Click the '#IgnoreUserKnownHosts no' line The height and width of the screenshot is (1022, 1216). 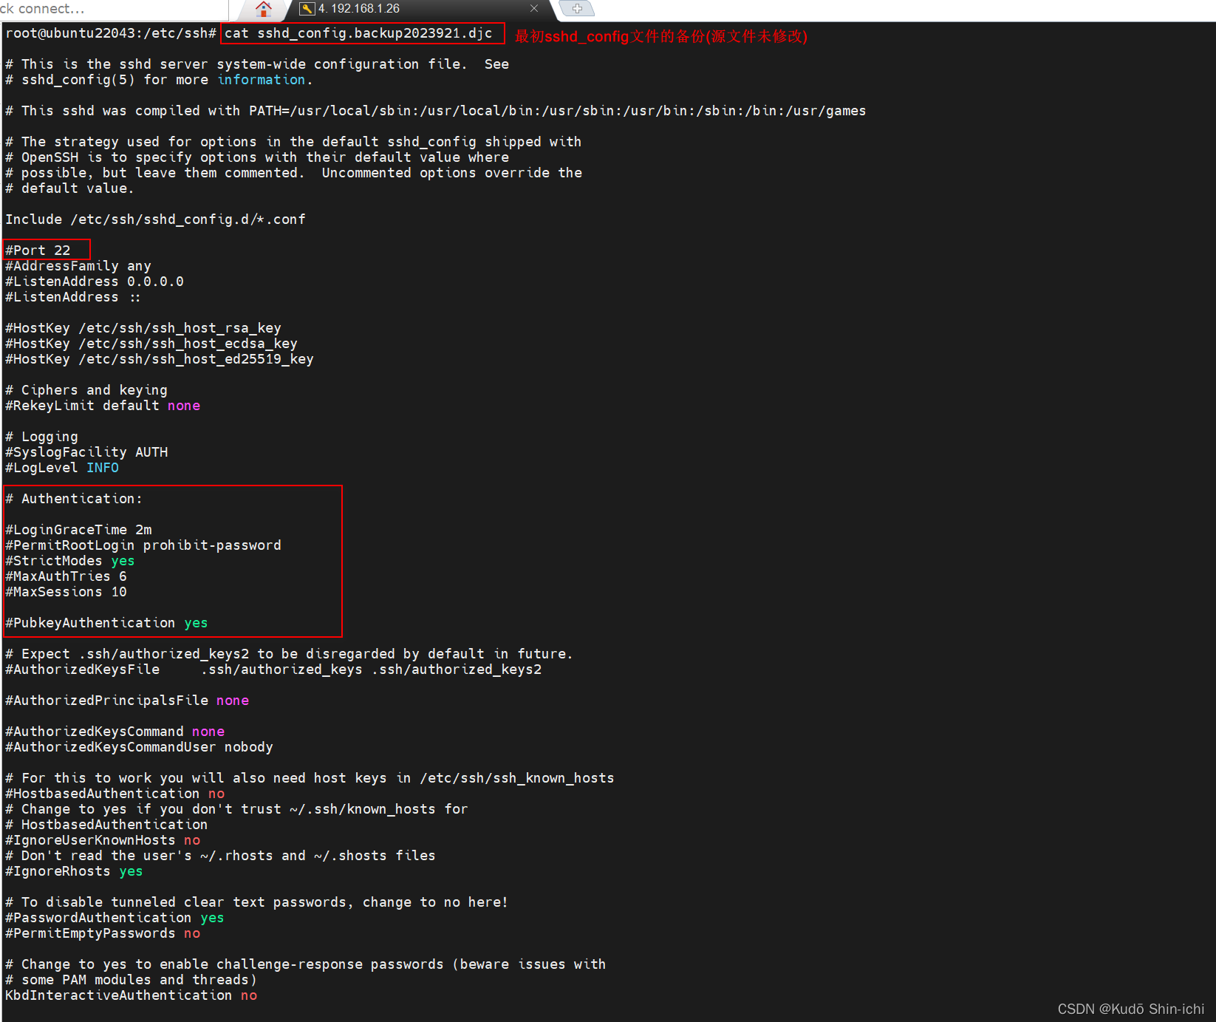(x=103, y=840)
